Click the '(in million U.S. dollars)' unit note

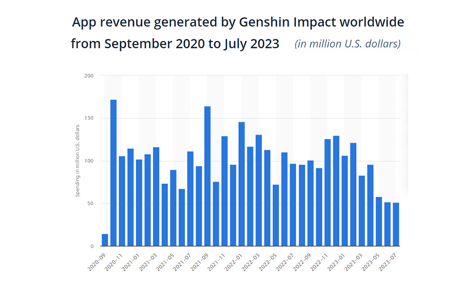(347, 44)
